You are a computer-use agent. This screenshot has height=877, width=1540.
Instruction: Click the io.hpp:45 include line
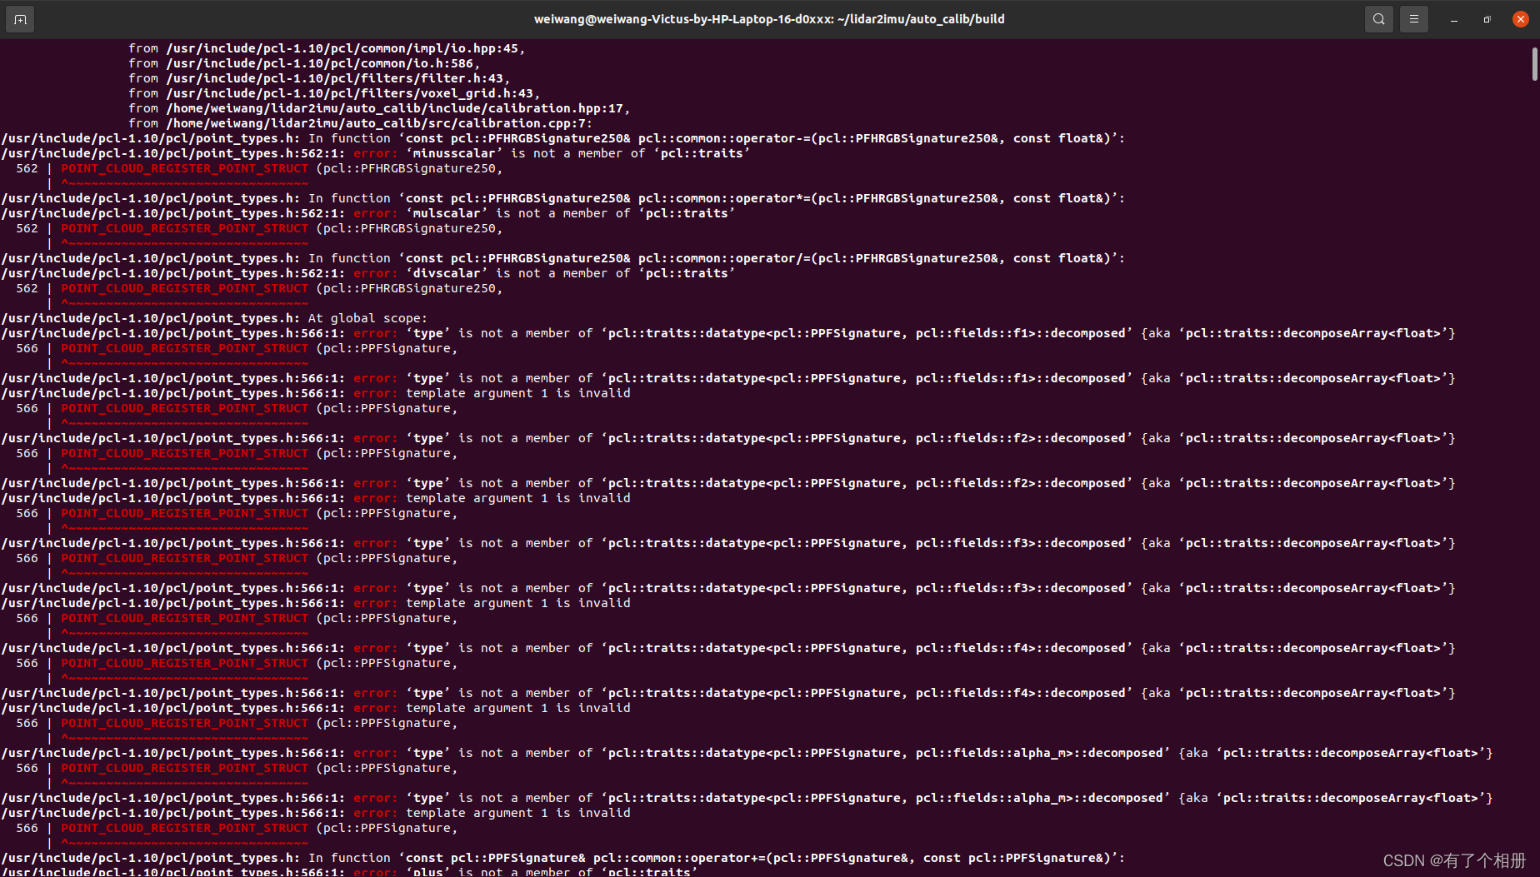click(327, 48)
